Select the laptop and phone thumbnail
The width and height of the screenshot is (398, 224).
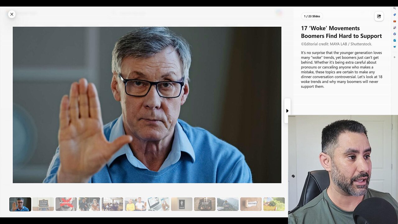[x=159, y=204]
